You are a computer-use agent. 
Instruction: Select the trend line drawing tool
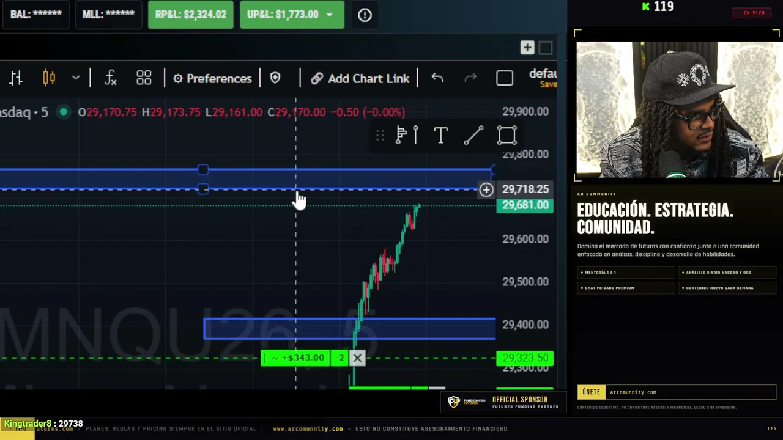(x=473, y=135)
